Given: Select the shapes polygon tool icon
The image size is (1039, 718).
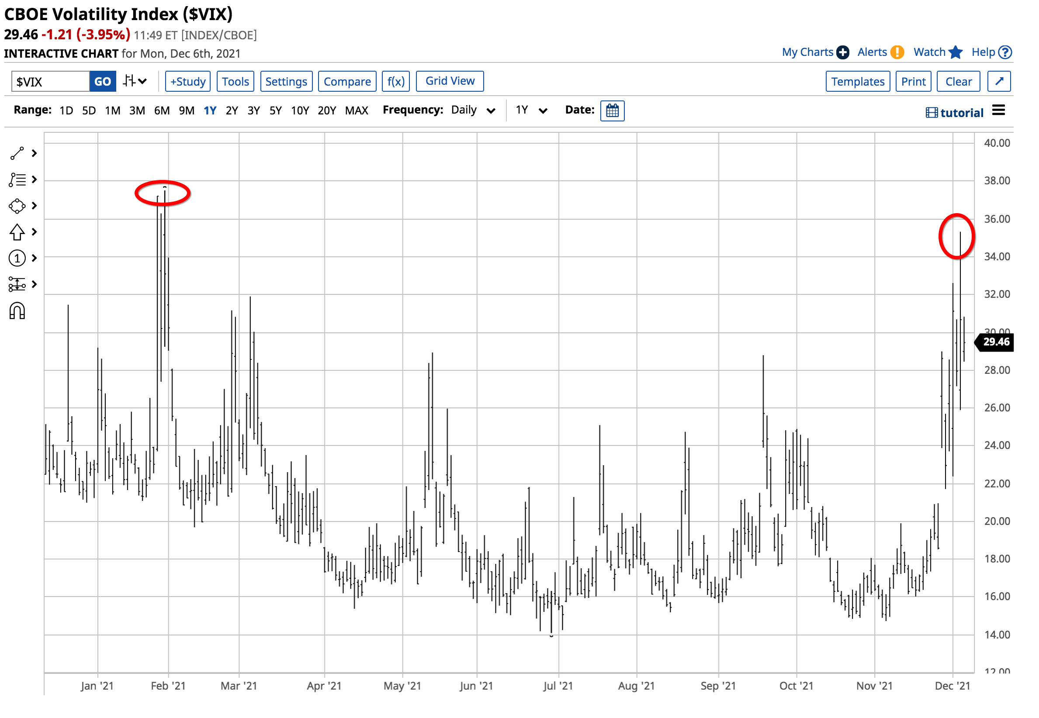Looking at the screenshot, I should pyautogui.click(x=17, y=206).
